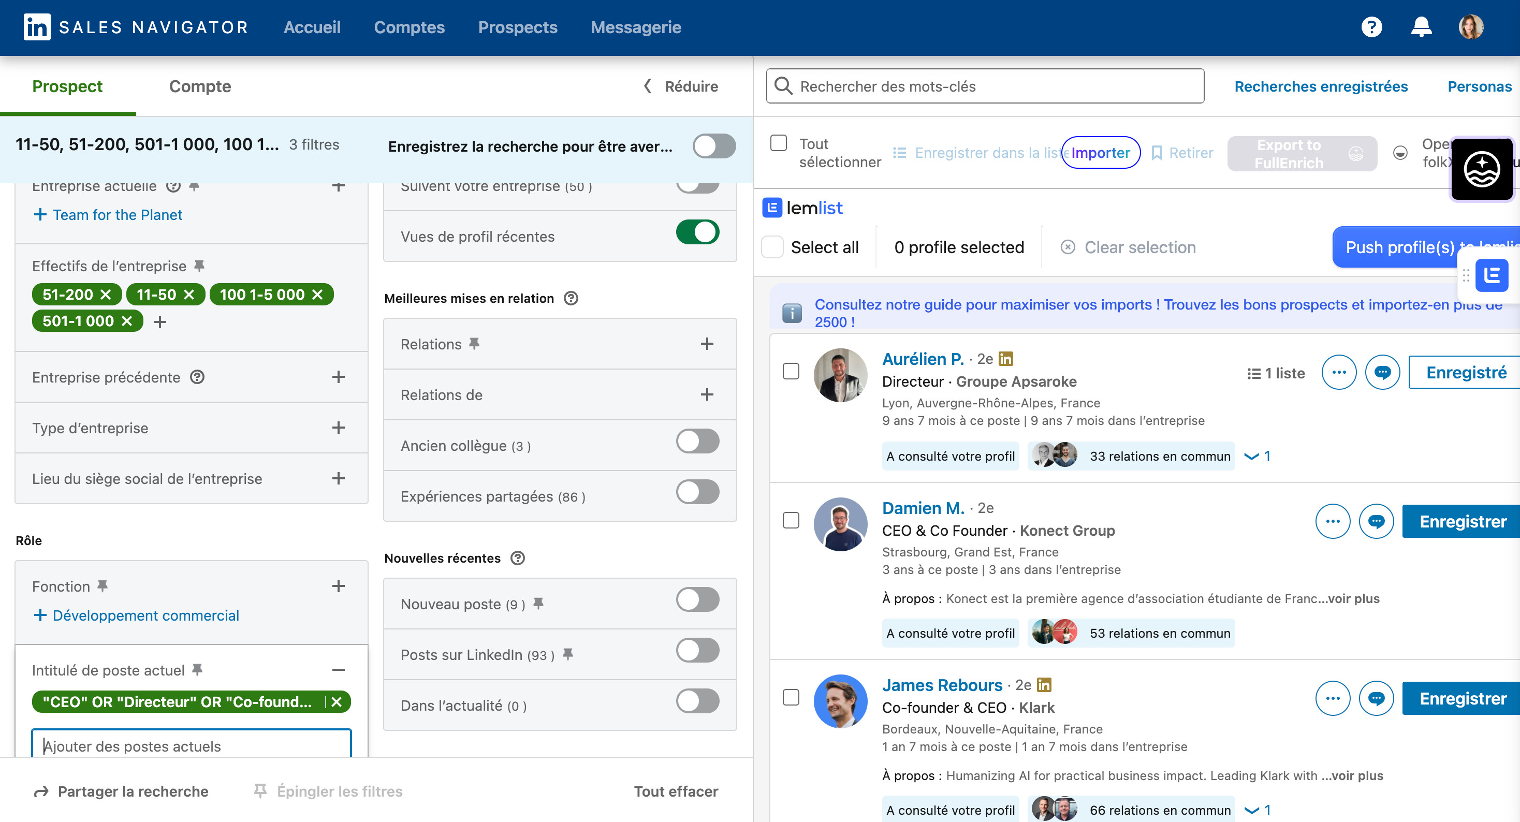Expand the Type d'entreprise filter

click(338, 428)
